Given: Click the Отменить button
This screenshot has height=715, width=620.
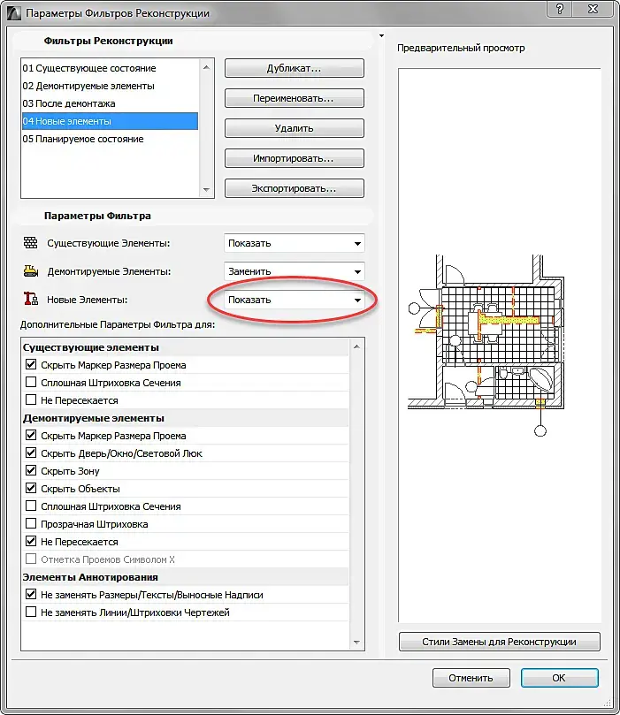Looking at the screenshot, I should coord(471,678).
